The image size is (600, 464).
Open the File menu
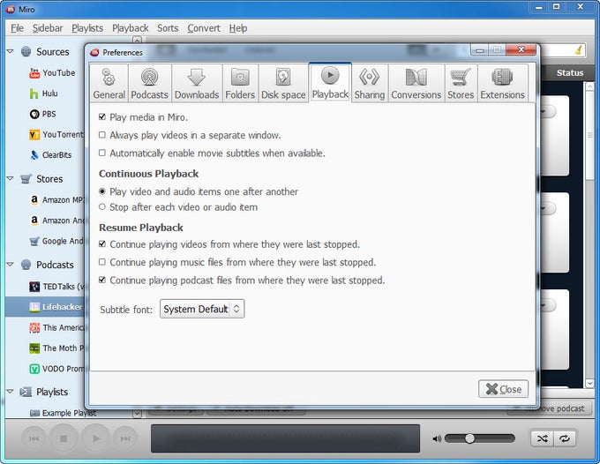point(18,28)
